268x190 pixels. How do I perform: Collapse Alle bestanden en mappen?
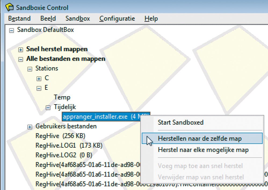21,59
